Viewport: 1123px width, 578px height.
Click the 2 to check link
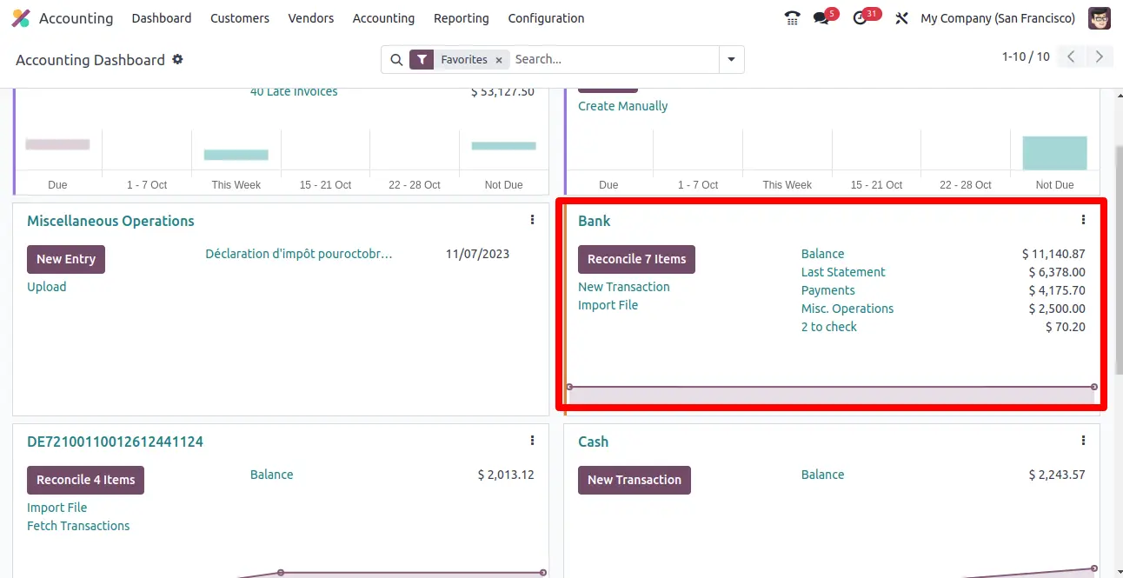829,327
